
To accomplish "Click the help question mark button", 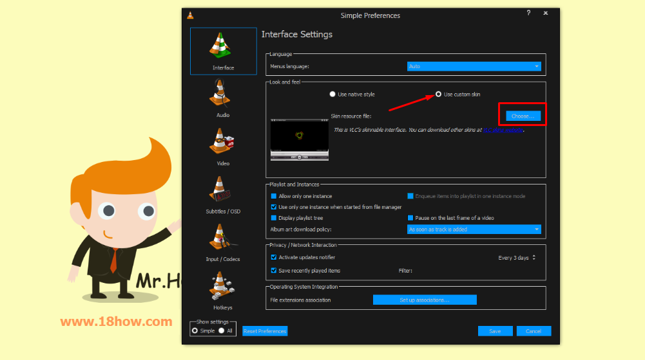I will click(x=528, y=13).
